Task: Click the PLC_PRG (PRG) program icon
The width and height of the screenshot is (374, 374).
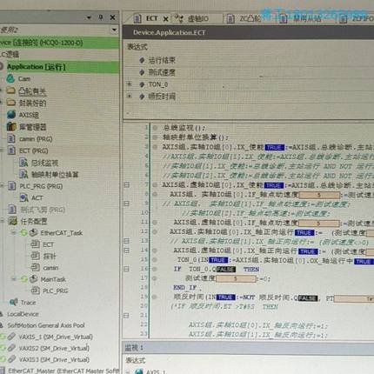Action: pyautogui.click(x=12, y=186)
